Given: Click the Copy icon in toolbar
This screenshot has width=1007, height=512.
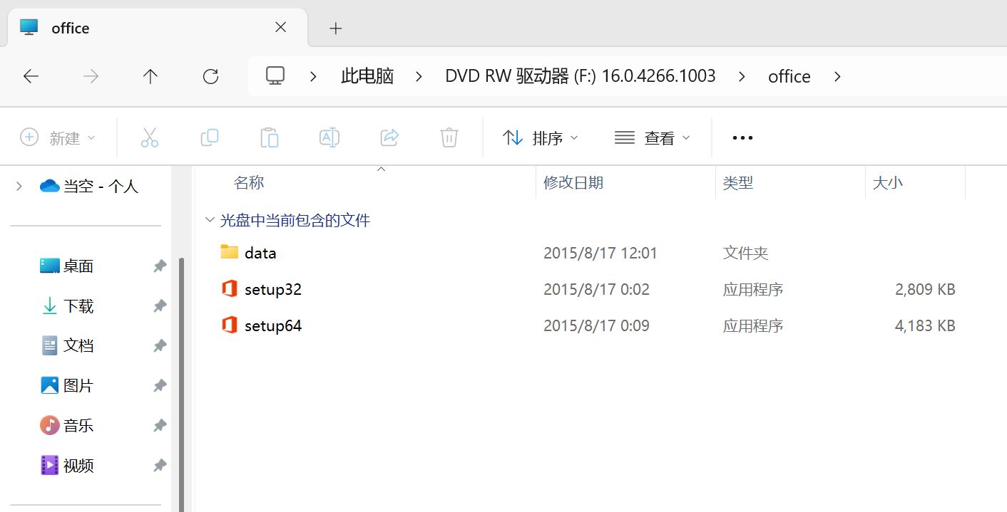Looking at the screenshot, I should pyautogui.click(x=209, y=137).
